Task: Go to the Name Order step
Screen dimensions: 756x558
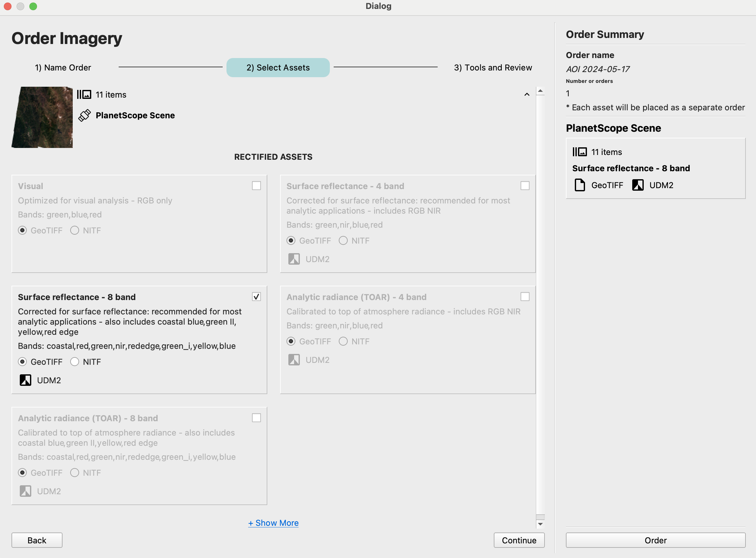Action: click(x=63, y=67)
